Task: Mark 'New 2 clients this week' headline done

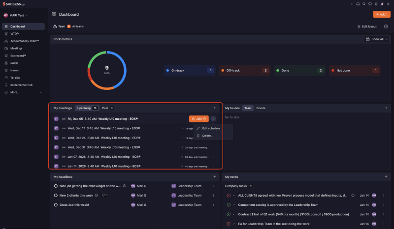Action: (x=56, y=196)
